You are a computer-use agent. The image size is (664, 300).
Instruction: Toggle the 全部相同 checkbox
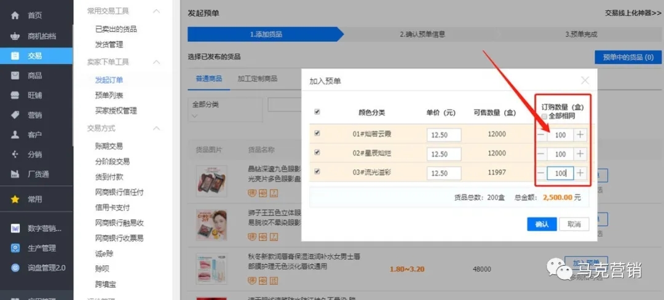pyautogui.click(x=544, y=116)
